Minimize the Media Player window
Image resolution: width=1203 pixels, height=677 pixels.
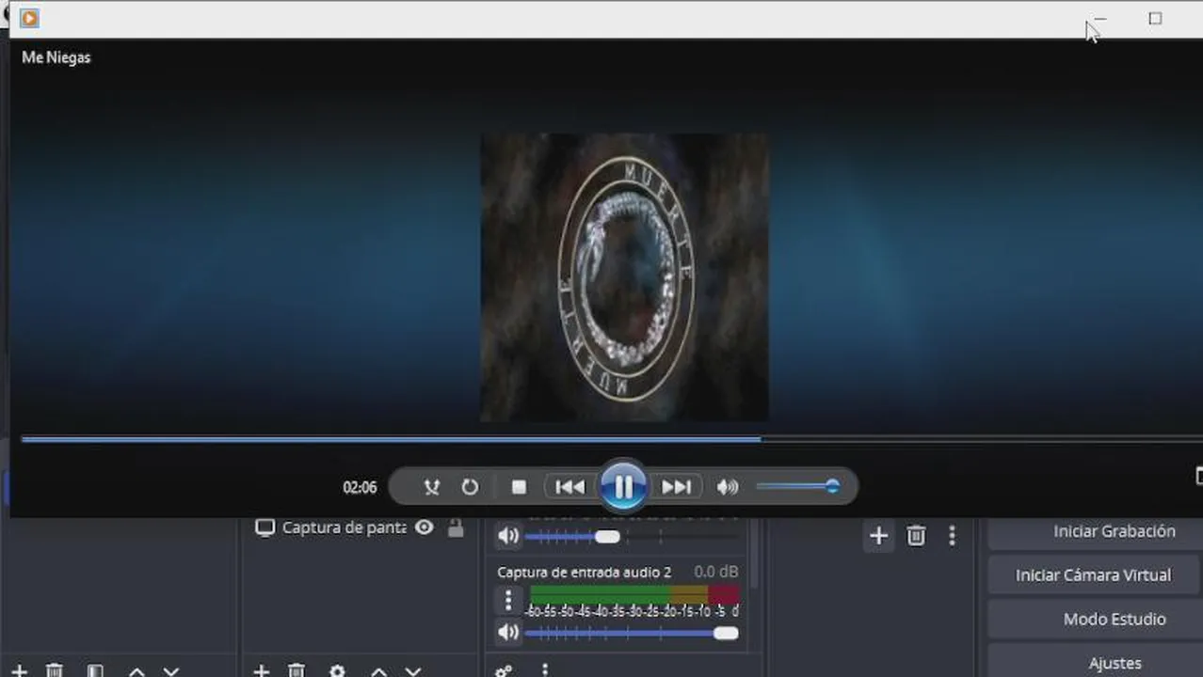[1099, 18]
